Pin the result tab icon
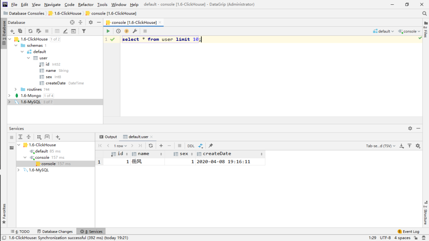The width and height of the screenshot is (429, 241). pyautogui.click(x=211, y=146)
